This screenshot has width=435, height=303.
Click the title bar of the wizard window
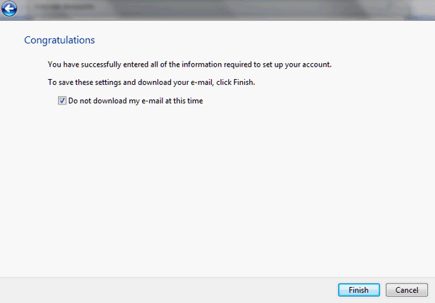click(222, 9)
